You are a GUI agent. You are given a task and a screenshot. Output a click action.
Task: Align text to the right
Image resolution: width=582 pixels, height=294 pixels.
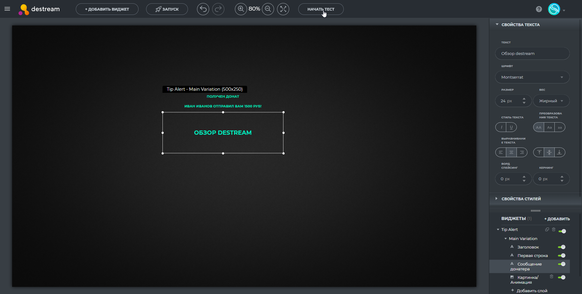tap(522, 152)
